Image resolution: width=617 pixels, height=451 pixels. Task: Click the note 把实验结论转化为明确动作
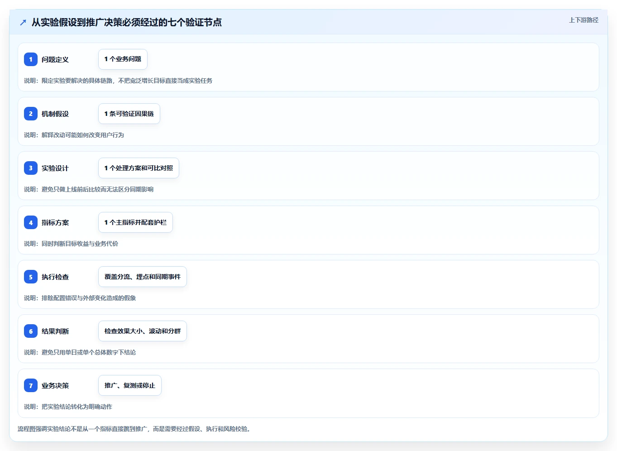click(68, 407)
